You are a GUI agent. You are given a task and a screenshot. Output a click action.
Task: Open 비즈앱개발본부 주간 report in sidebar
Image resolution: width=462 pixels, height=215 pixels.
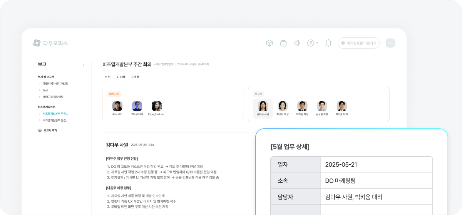coord(55,114)
